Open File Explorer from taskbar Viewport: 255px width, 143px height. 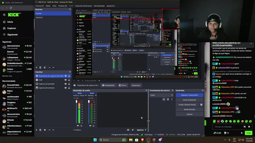tap(131, 140)
